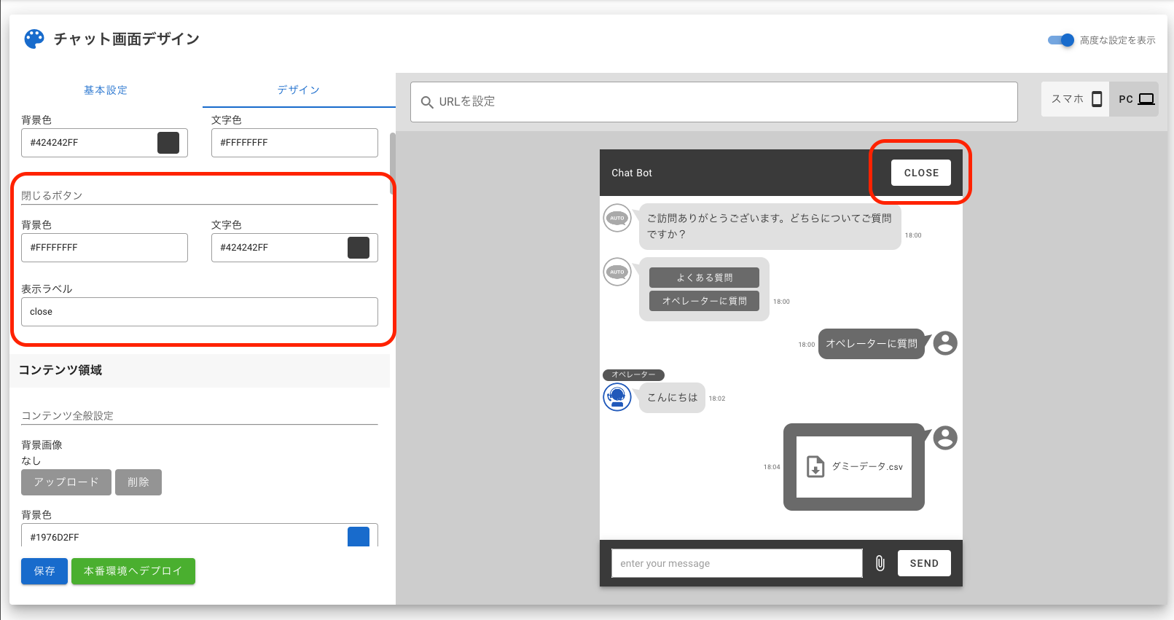Screen dimensions: 1174x620
Task: Open the 基本設定 tab
Action: point(106,90)
